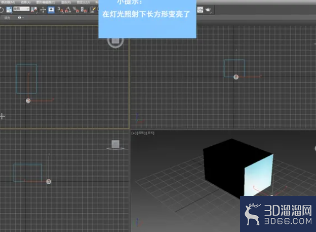Open the [真实] viewport shading menu
Screen dimensions: 316x232
click(x=150, y=133)
